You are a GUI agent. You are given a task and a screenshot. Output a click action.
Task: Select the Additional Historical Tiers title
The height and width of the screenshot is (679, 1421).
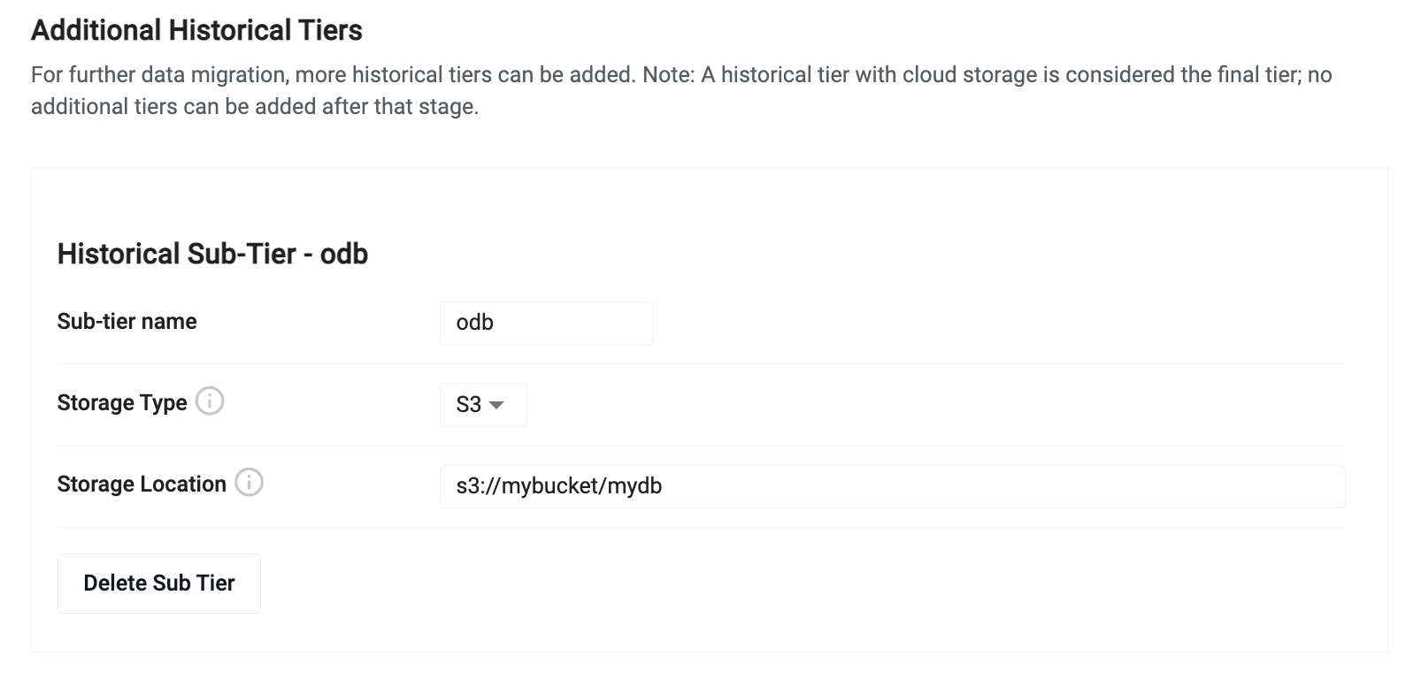coord(196,29)
